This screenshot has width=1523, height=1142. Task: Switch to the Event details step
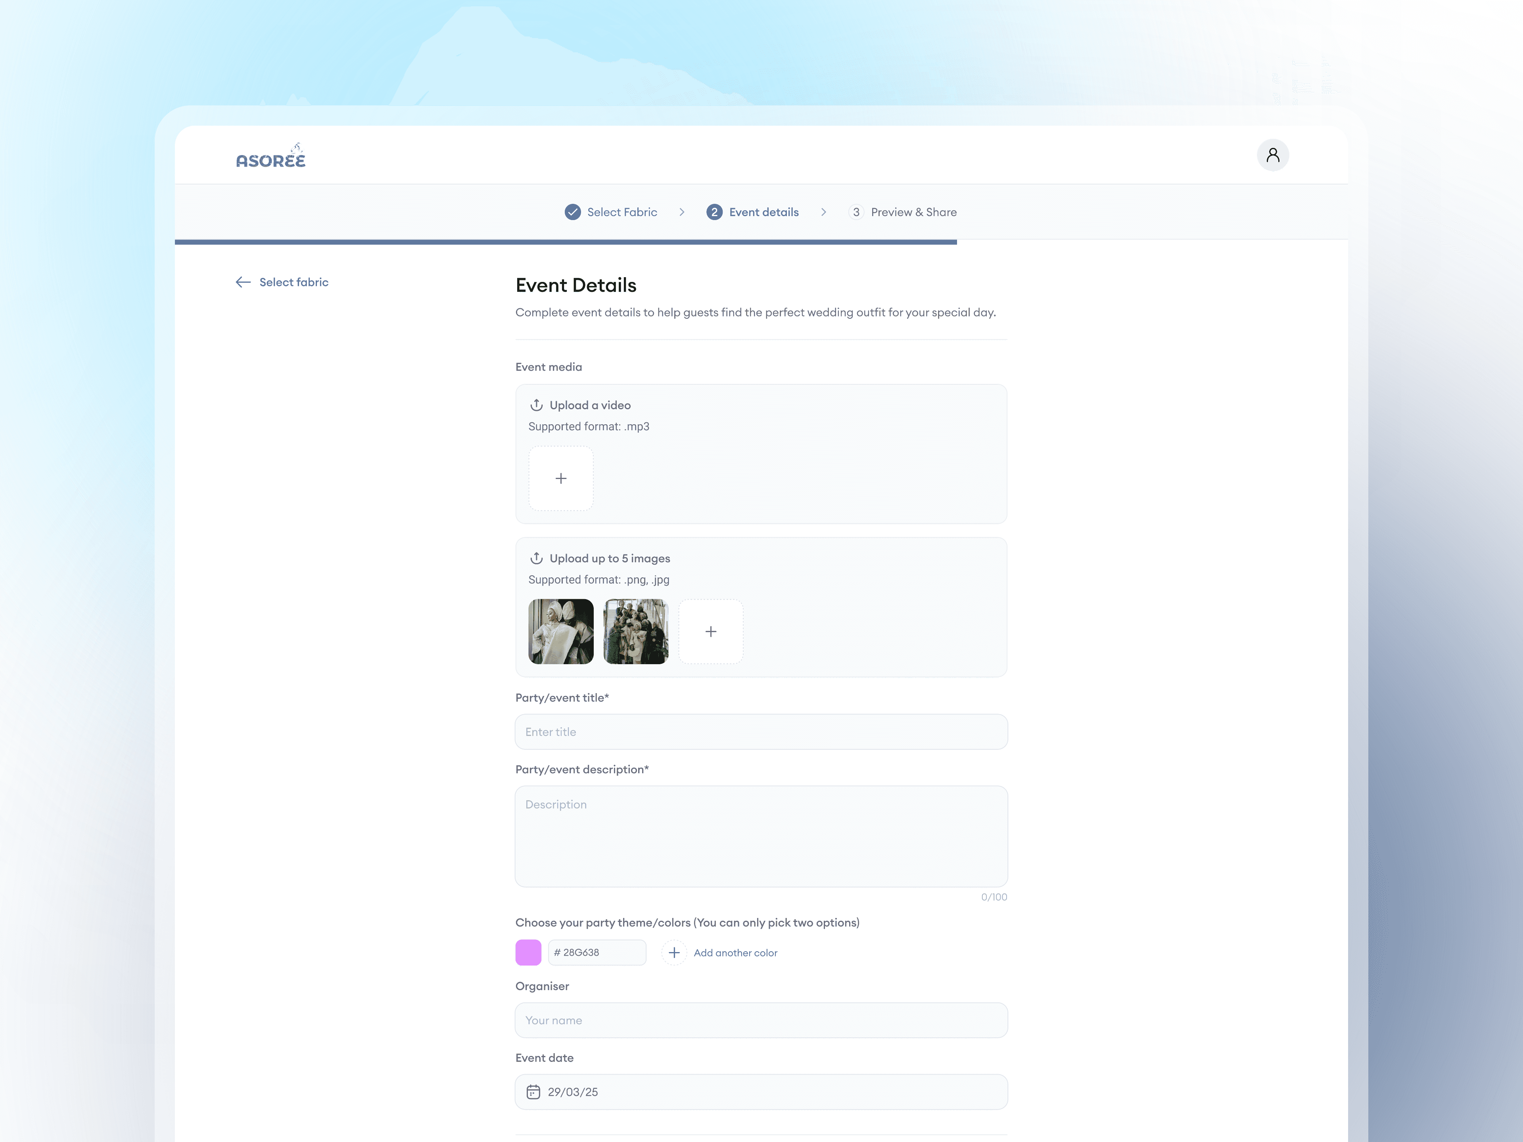click(x=763, y=212)
